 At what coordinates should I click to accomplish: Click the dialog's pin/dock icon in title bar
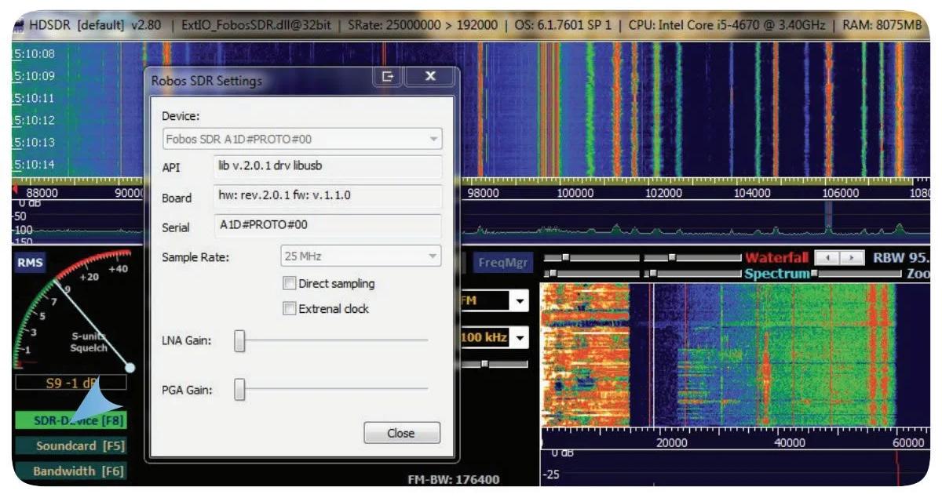(386, 77)
